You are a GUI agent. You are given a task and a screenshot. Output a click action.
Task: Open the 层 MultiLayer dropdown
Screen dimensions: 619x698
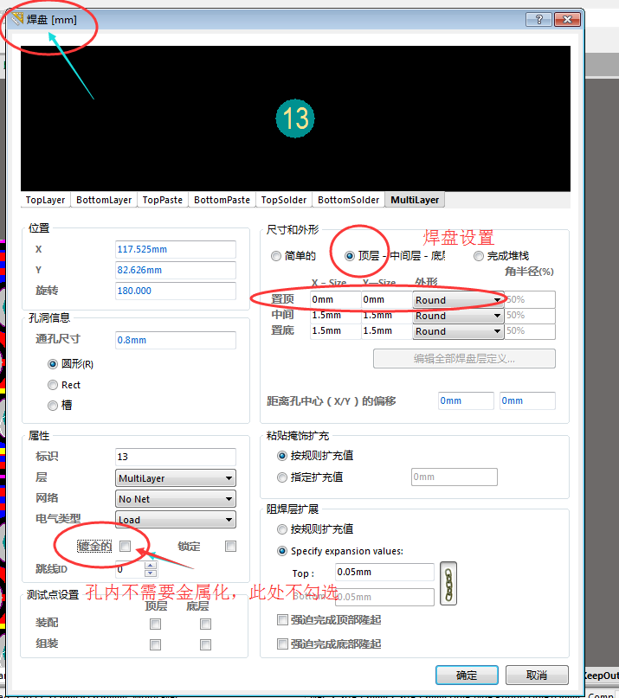click(x=176, y=478)
